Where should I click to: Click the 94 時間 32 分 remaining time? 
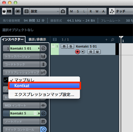(x=34, y=21)
